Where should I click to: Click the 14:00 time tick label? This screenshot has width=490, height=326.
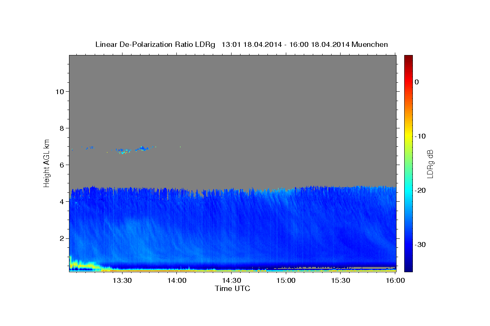tap(177, 280)
